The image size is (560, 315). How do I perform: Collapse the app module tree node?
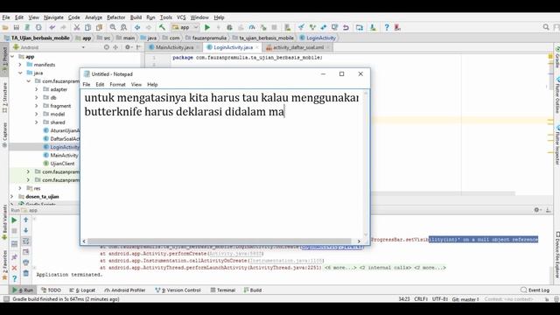tap(12, 56)
